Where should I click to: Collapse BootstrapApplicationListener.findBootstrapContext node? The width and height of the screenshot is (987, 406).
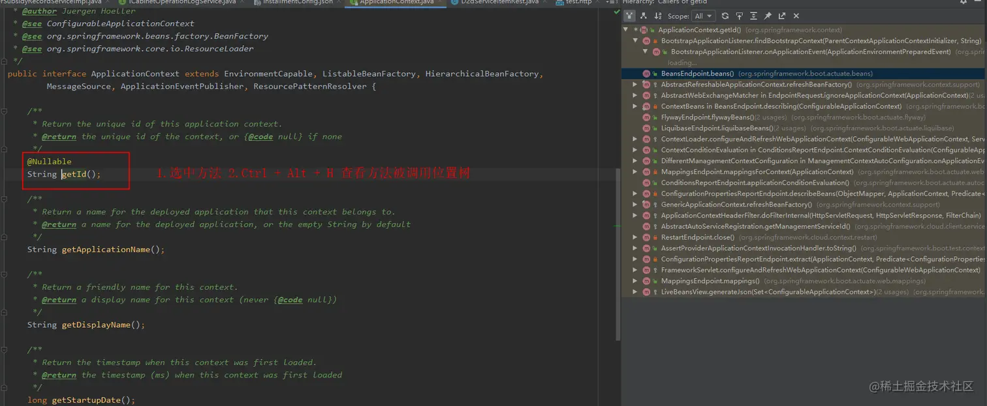[634, 40]
